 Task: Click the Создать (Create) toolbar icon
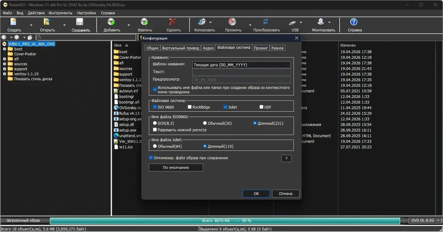(14, 22)
